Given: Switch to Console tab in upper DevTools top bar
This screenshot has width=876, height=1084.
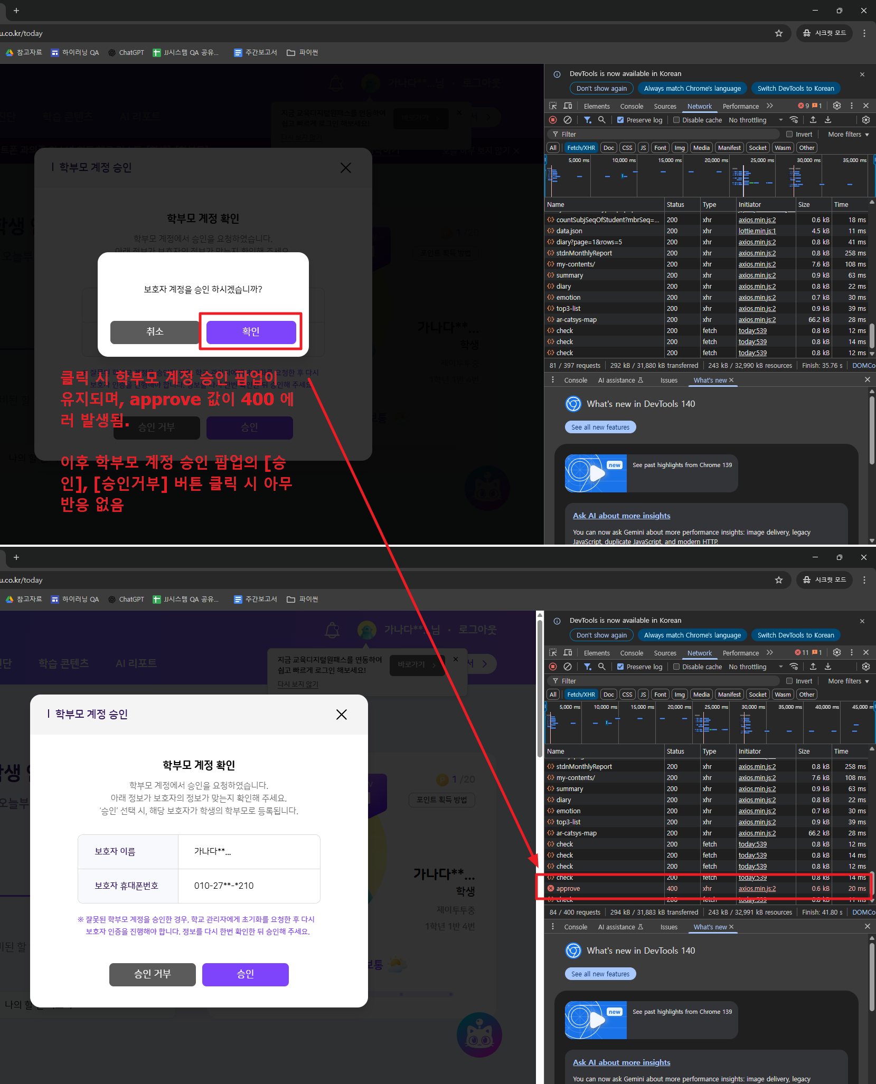Looking at the screenshot, I should (x=632, y=106).
